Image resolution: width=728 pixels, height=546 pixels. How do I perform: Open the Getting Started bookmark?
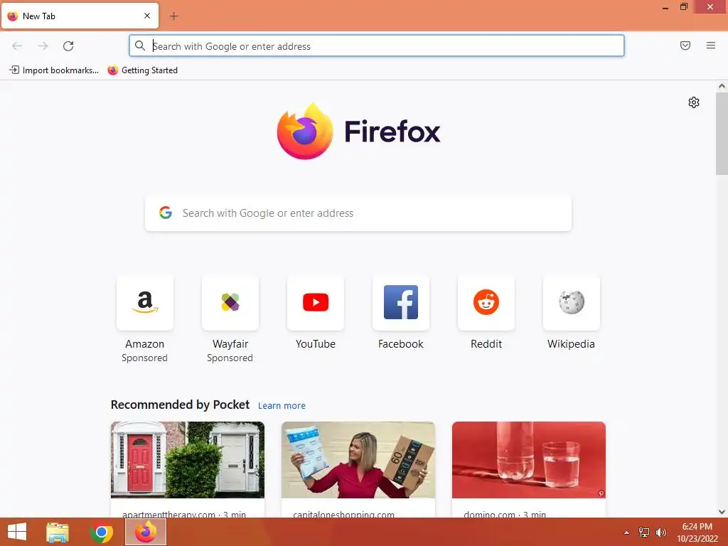[x=142, y=70]
